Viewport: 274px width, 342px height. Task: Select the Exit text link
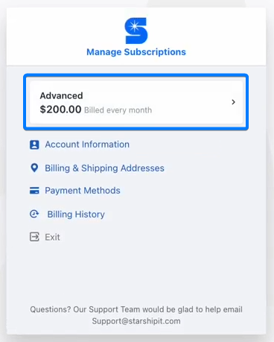pyautogui.click(x=52, y=237)
